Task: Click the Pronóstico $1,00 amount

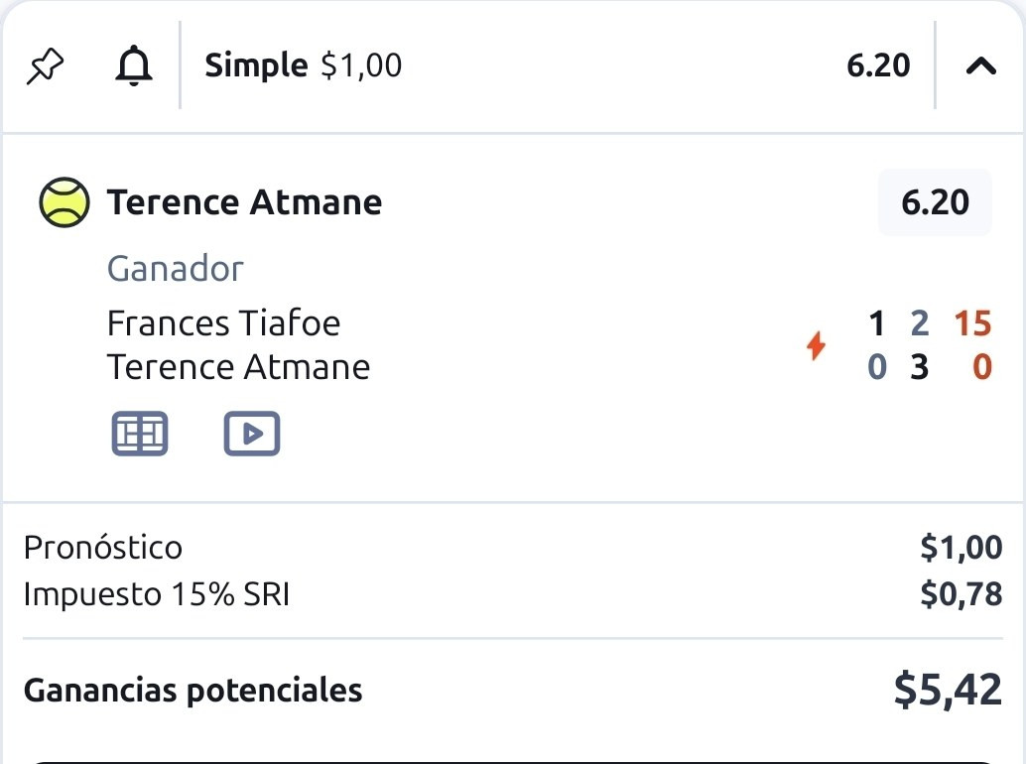Action: [961, 548]
